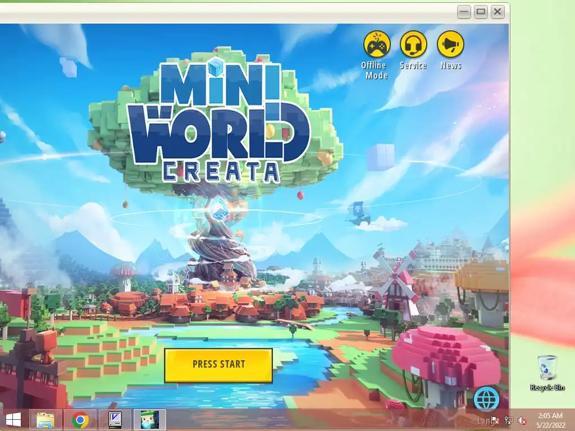Open the Recycle Bin desktop icon
This screenshot has width=575, height=431.
(547, 373)
